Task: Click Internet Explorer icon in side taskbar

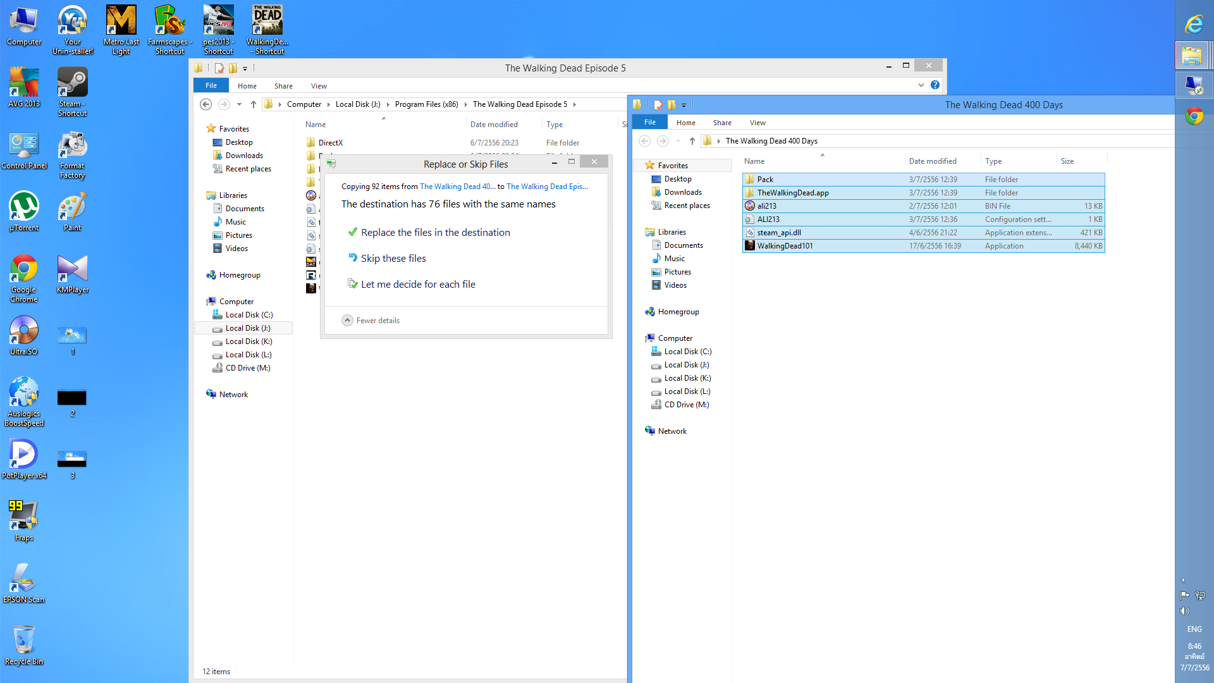Action: (x=1194, y=25)
